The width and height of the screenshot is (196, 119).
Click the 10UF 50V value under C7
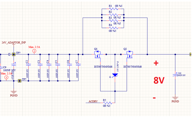coord(77,73)
